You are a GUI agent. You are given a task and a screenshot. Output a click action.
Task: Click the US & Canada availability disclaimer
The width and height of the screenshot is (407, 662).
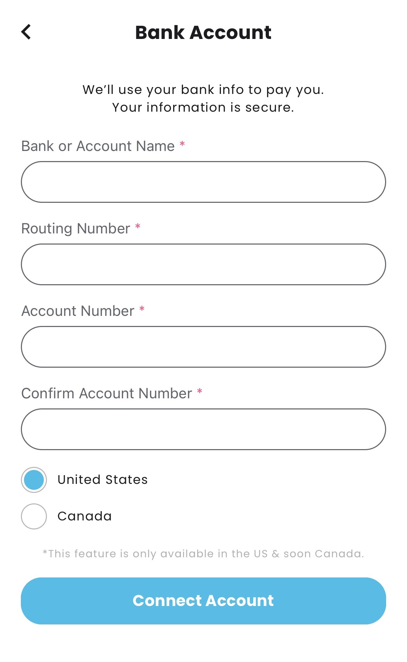(x=203, y=553)
